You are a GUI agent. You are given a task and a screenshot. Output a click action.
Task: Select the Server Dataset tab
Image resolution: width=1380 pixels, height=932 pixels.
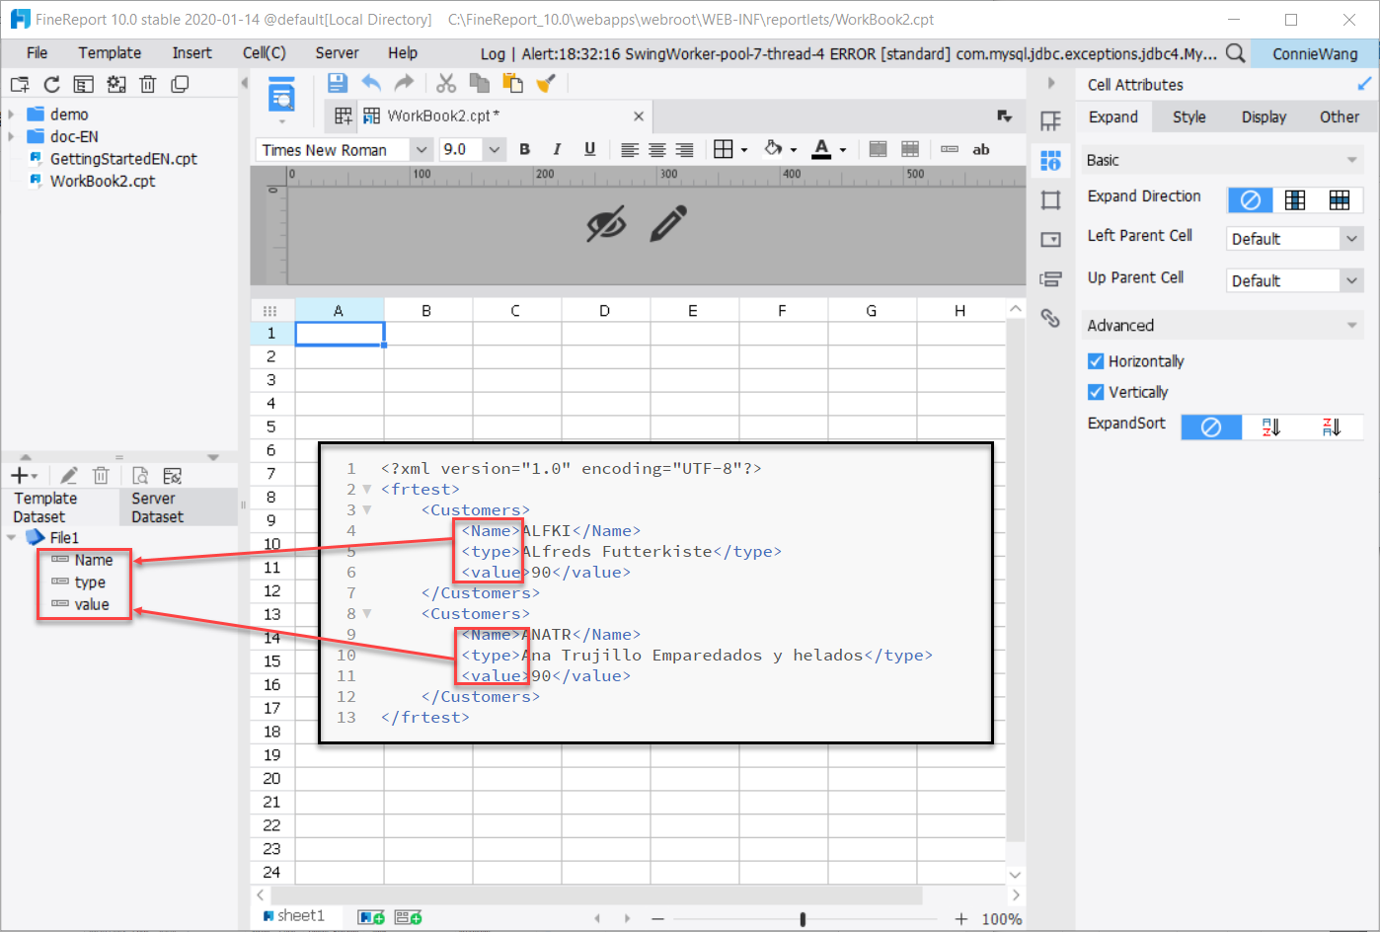click(158, 506)
